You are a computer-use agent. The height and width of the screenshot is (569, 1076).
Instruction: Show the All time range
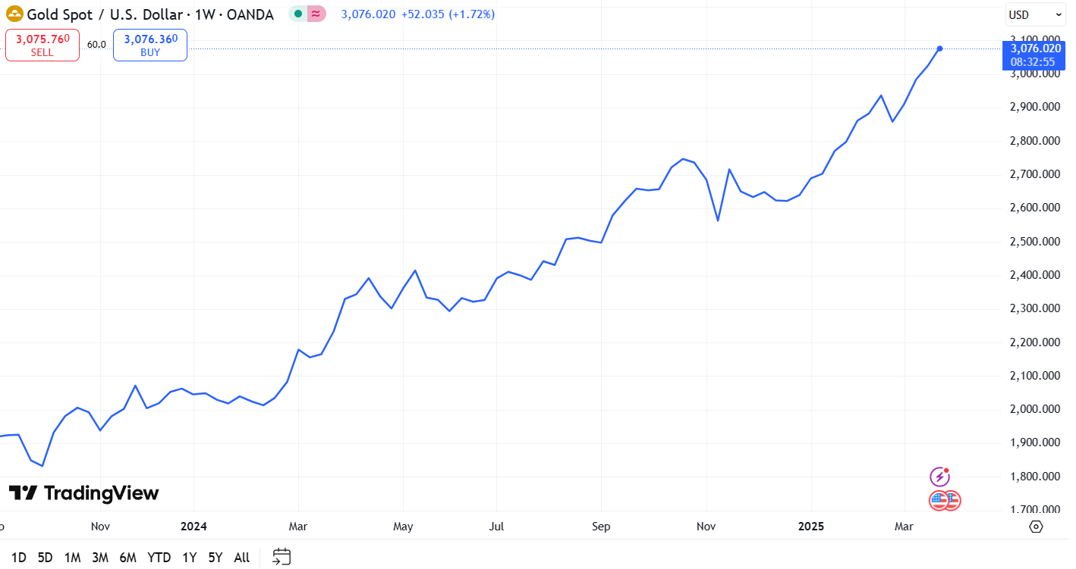click(x=241, y=558)
